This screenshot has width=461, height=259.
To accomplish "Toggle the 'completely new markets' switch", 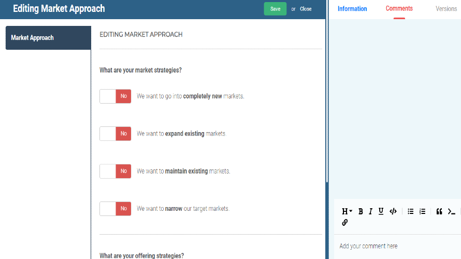I will tap(115, 96).
